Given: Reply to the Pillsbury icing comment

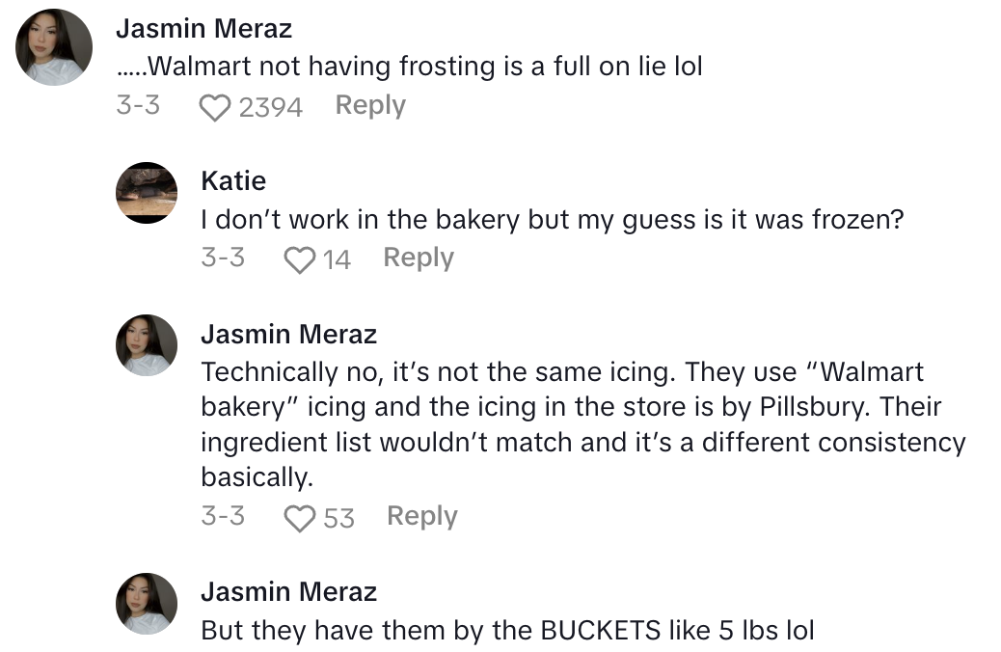Looking at the screenshot, I should click(x=421, y=516).
